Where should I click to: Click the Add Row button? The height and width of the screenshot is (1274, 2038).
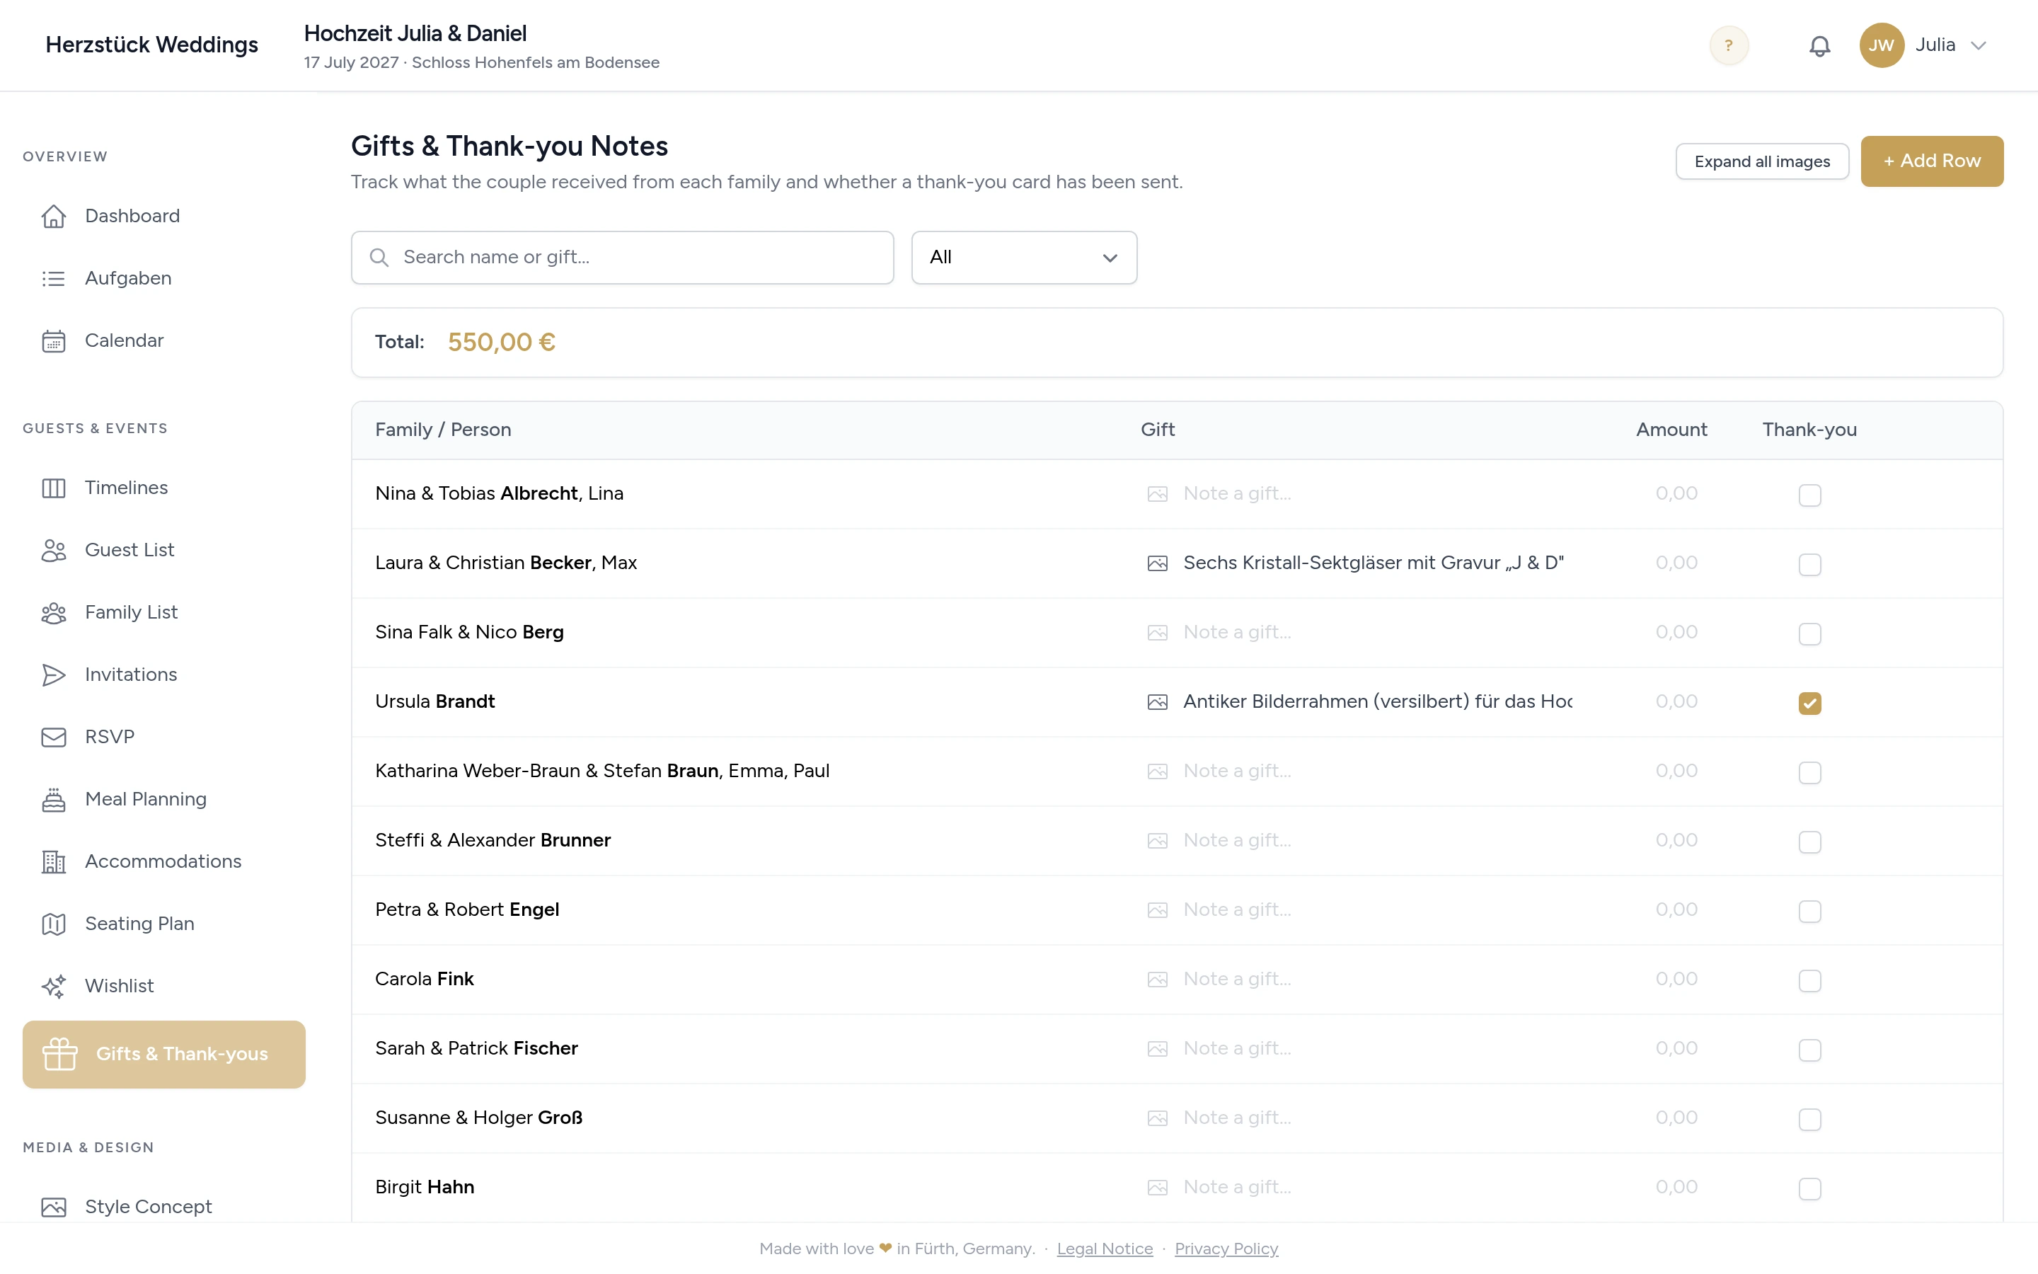1932,161
